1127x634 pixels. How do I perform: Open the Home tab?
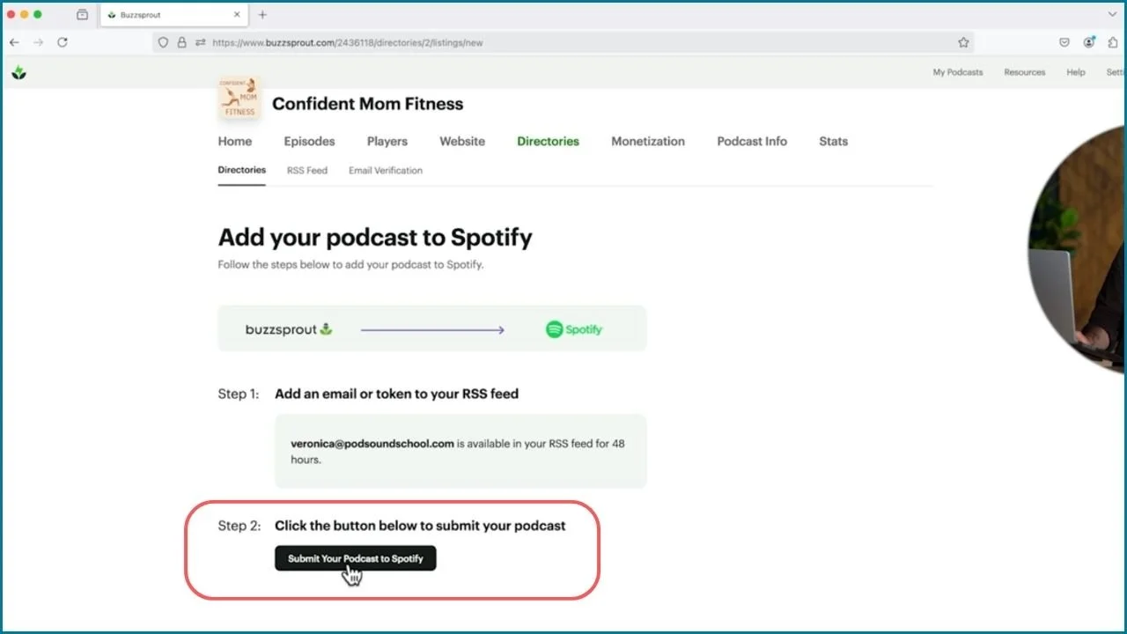click(x=235, y=141)
